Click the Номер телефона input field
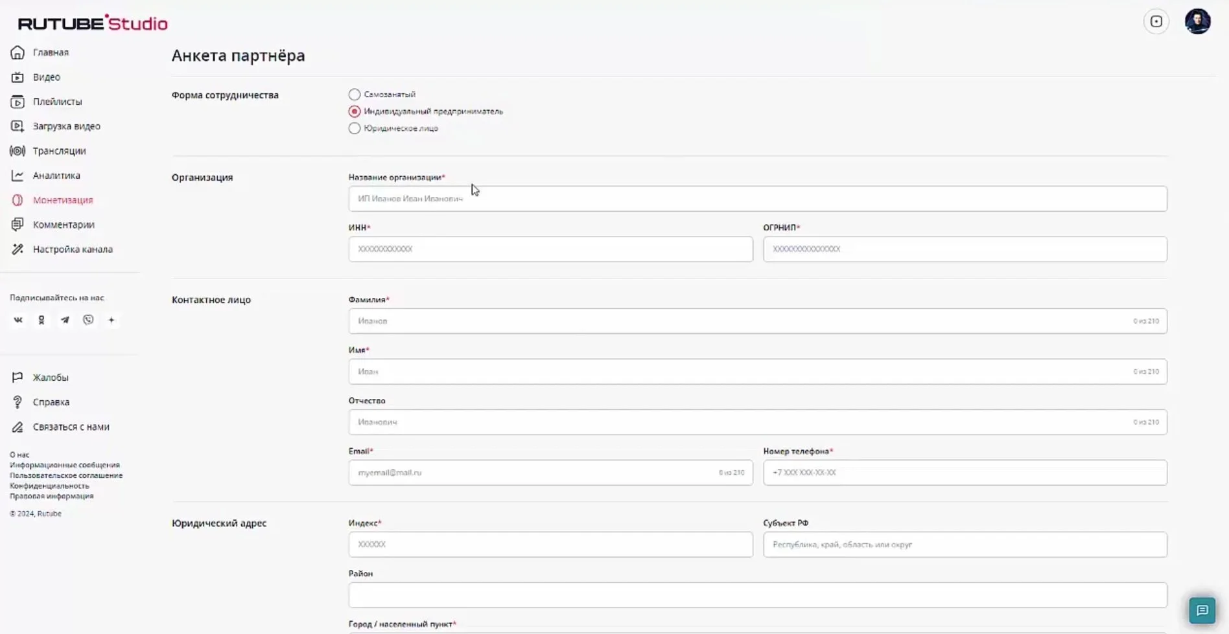 coord(965,473)
